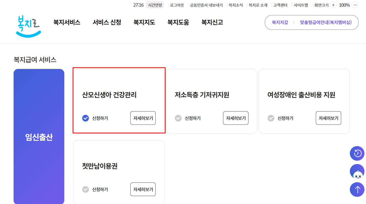Image resolution: width=366 pixels, height=204 pixels.
Task: Enable 신청하기 for 저소득층 기저귀지원
Action: click(x=178, y=118)
